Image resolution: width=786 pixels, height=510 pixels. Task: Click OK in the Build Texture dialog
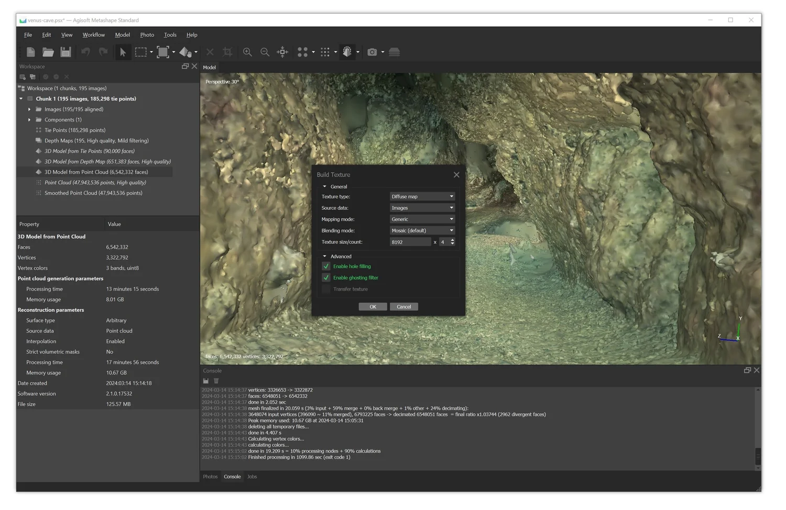pos(373,306)
